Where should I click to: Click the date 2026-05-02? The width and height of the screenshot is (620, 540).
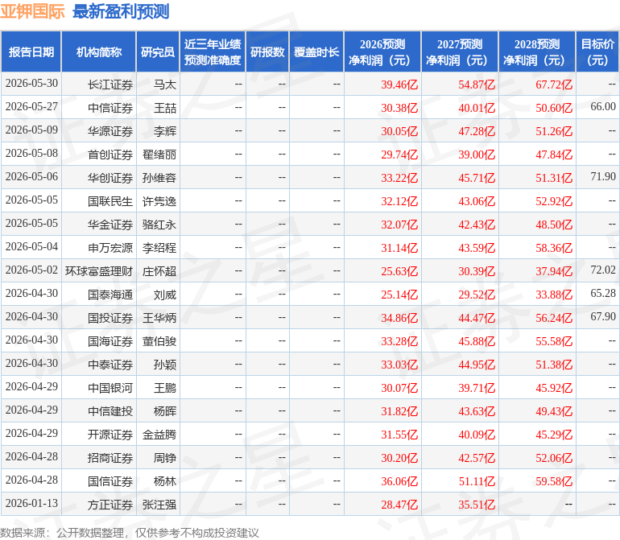coord(31,270)
